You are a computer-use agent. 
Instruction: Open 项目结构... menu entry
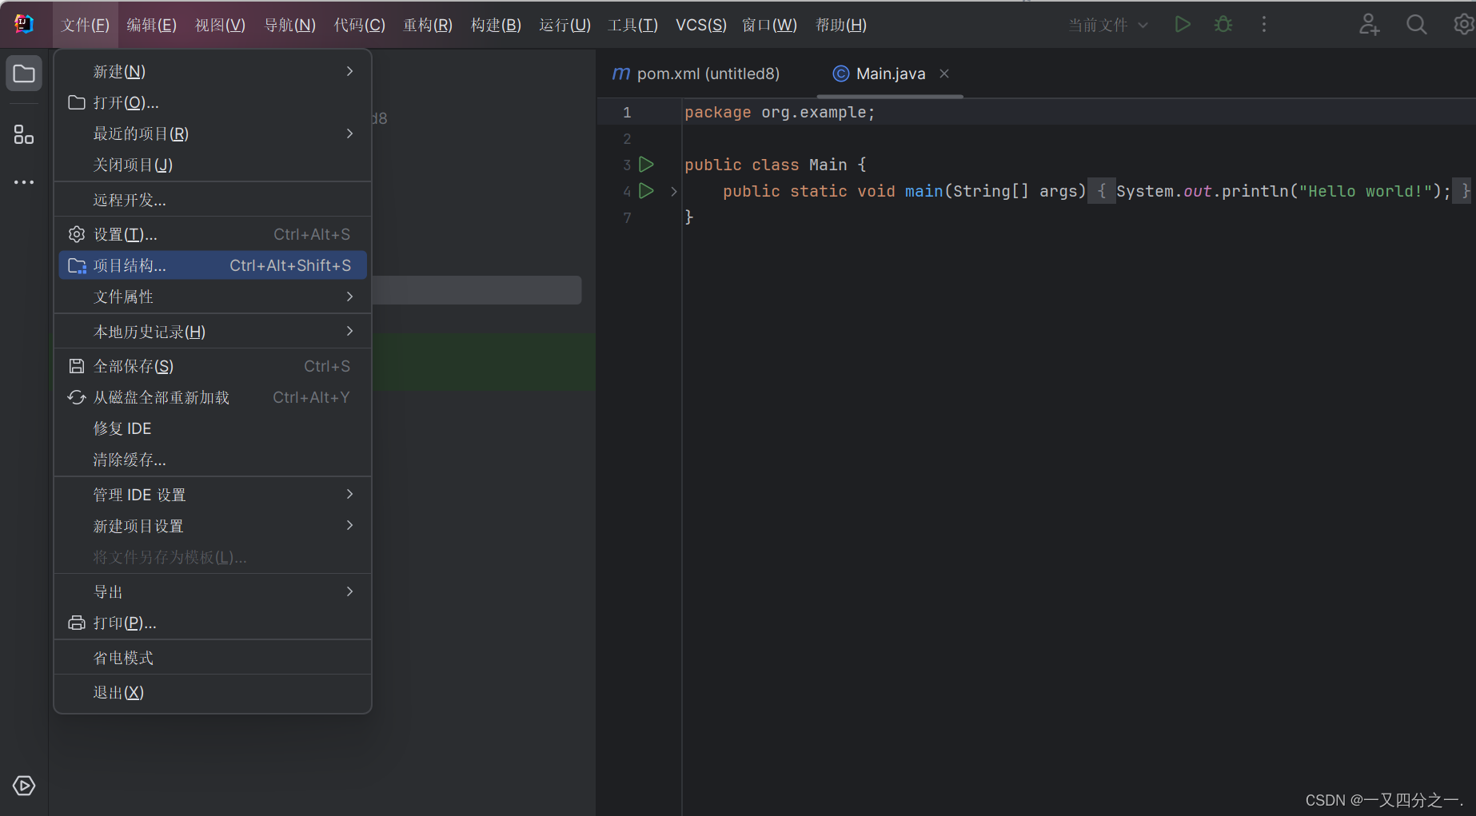pos(213,265)
